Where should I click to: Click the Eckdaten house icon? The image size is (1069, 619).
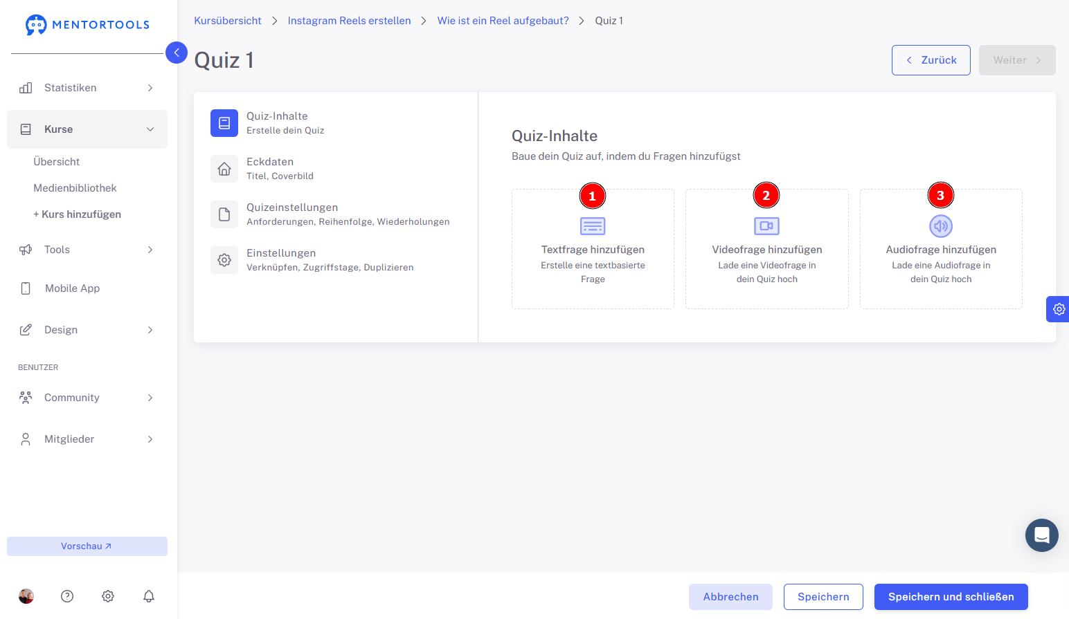[x=224, y=169]
